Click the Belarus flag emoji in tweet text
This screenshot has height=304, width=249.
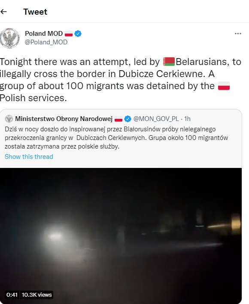[x=169, y=62]
